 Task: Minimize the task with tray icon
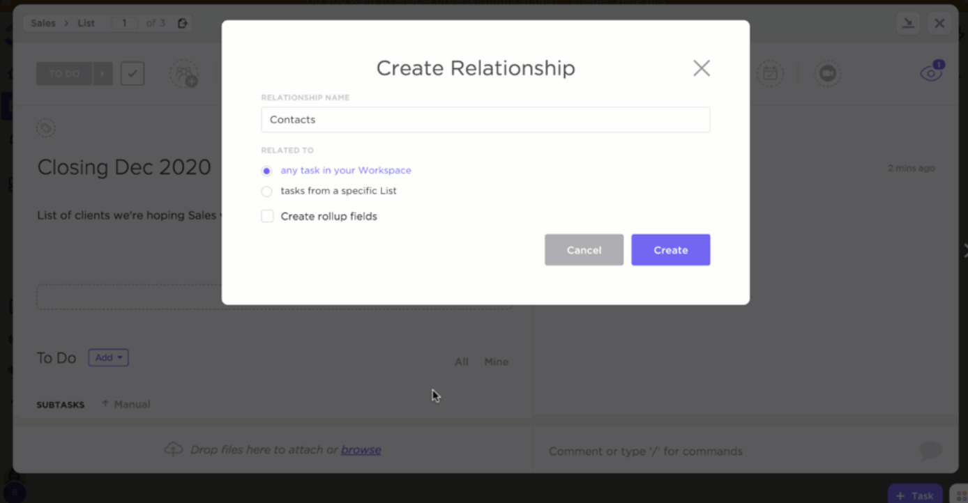(x=908, y=24)
